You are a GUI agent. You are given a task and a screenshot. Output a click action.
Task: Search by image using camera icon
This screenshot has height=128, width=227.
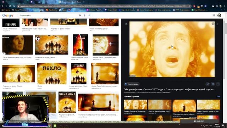point(80,15)
